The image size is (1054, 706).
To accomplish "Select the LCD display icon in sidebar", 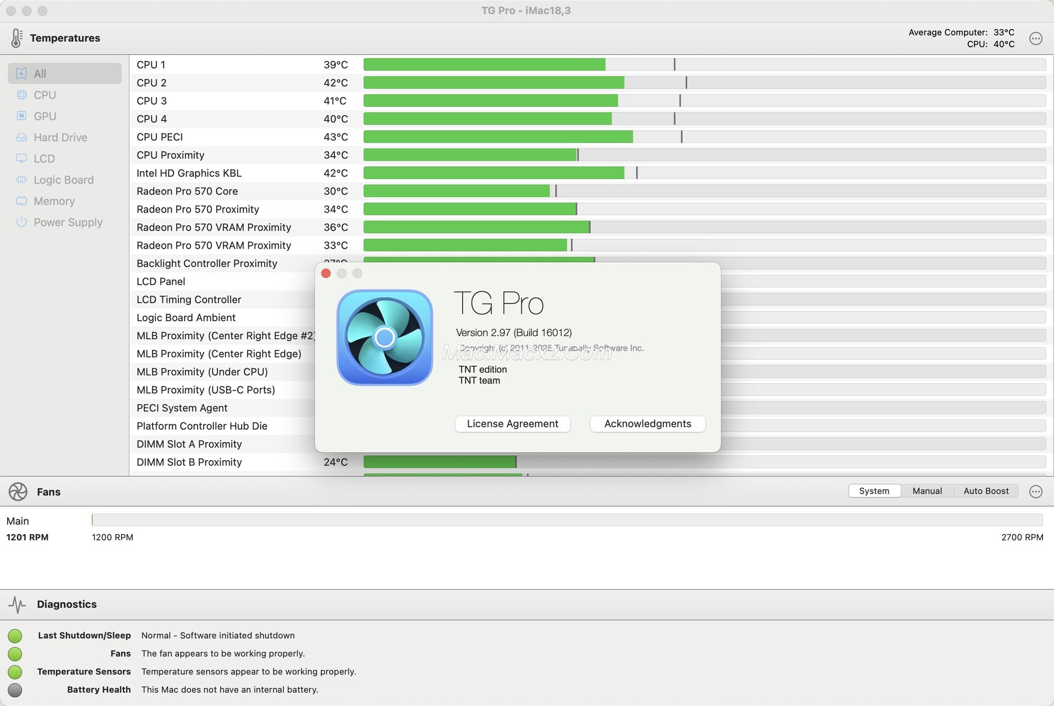I will coord(21,159).
